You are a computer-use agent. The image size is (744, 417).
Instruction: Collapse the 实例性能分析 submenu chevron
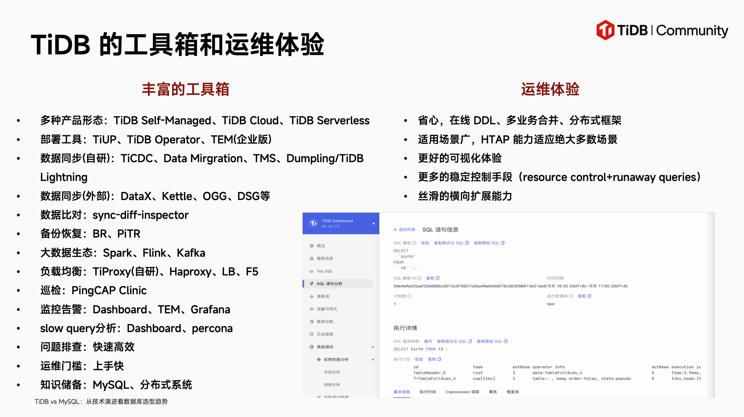coord(373,360)
